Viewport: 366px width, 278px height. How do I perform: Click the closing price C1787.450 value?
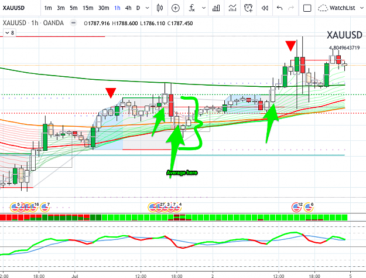point(180,23)
